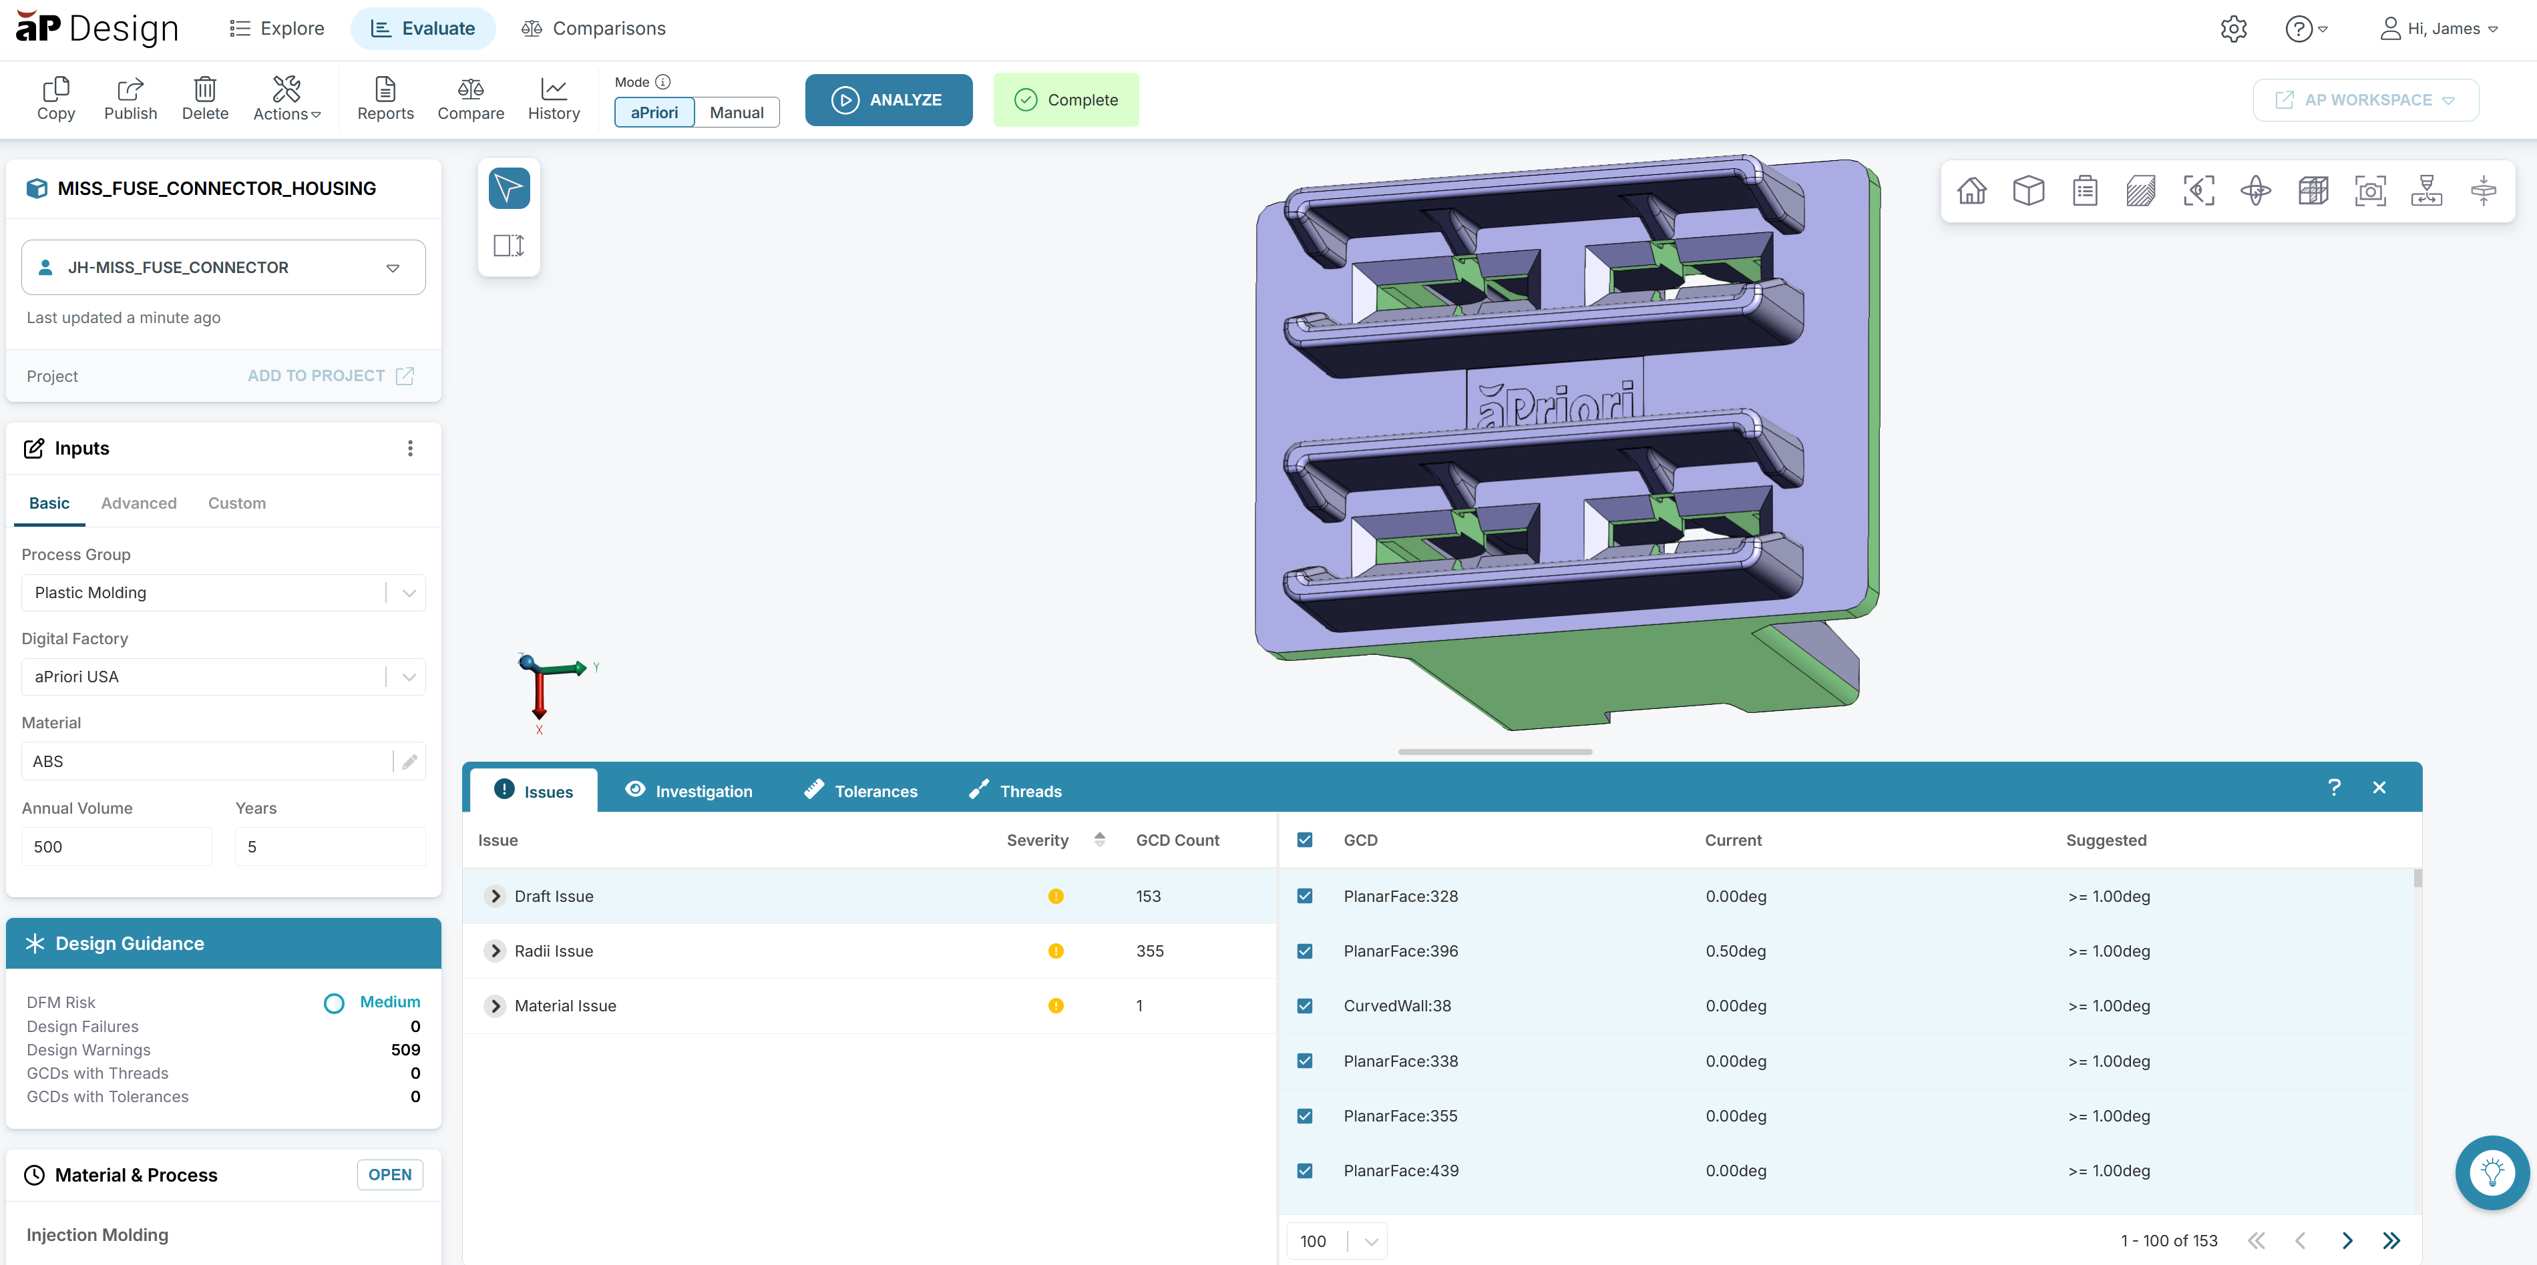This screenshot has height=1265, width=2537.
Task: Expand the Draft Issue row
Action: [x=496, y=896]
